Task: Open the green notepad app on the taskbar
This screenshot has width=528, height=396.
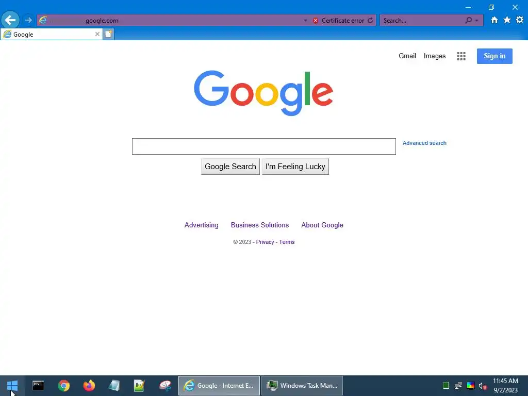Action: pos(139,386)
